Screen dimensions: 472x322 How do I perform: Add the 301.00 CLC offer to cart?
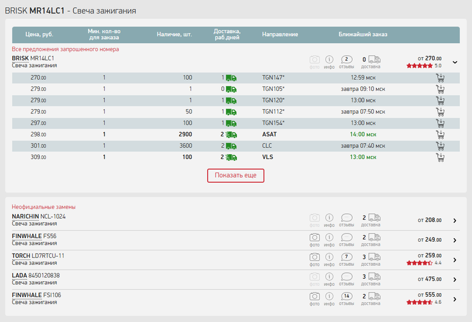click(440, 146)
